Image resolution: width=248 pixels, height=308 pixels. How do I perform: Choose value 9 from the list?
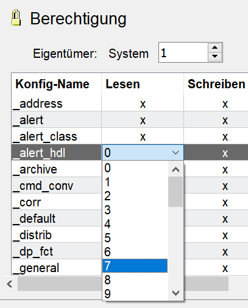pyautogui.click(x=135, y=294)
